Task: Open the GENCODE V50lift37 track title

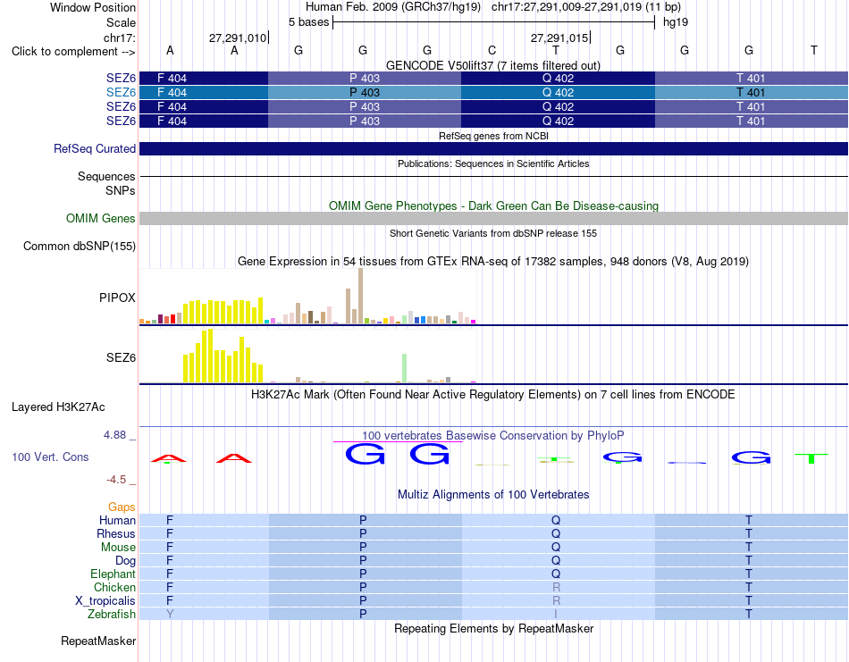Action: pyautogui.click(x=492, y=65)
